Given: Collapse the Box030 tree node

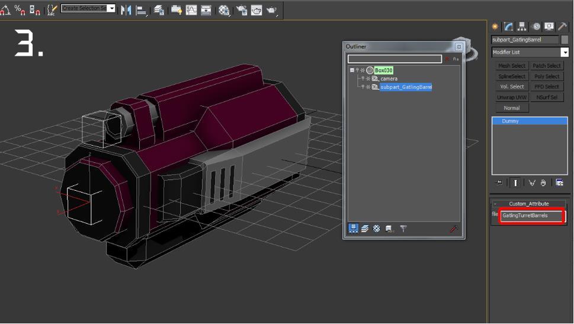Looking at the screenshot, I should point(352,70).
